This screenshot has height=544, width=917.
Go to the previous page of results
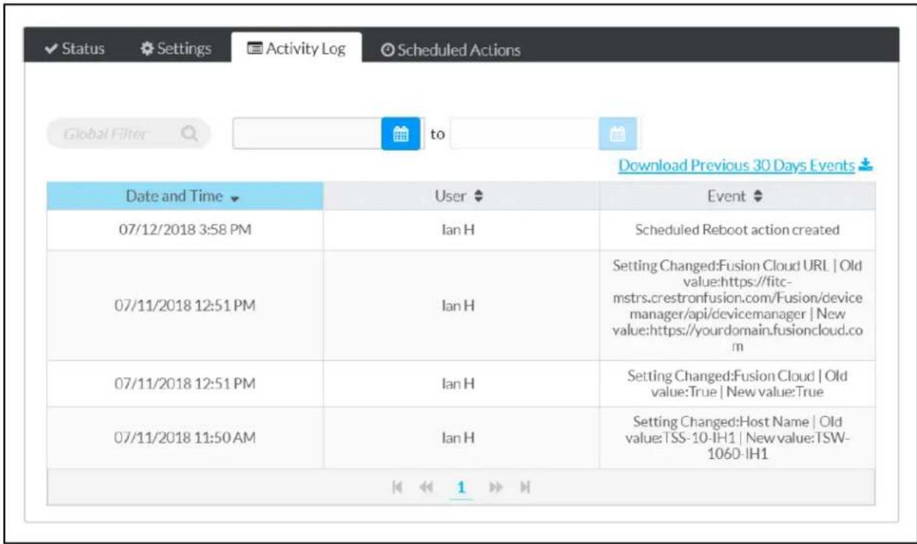point(425,487)
